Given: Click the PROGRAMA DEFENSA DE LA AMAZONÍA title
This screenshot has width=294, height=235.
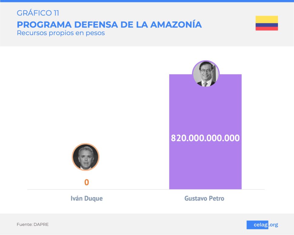Looking at the screenshot, I should (x=109, y=24).
